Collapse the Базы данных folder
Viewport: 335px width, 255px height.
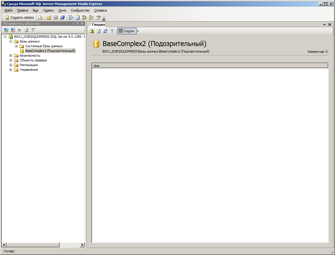coord(11,41)
